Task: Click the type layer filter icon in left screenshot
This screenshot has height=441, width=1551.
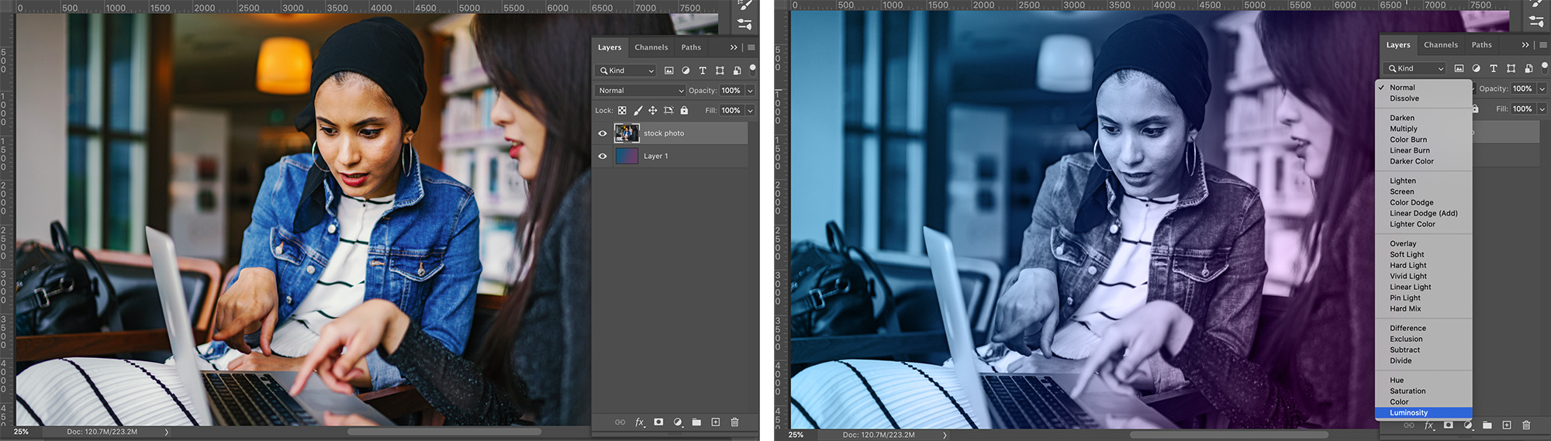Action: [x=703, y=71]
